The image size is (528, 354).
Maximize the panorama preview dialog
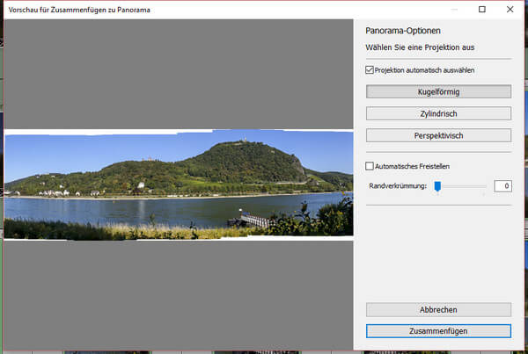click(x=482, y=10)
